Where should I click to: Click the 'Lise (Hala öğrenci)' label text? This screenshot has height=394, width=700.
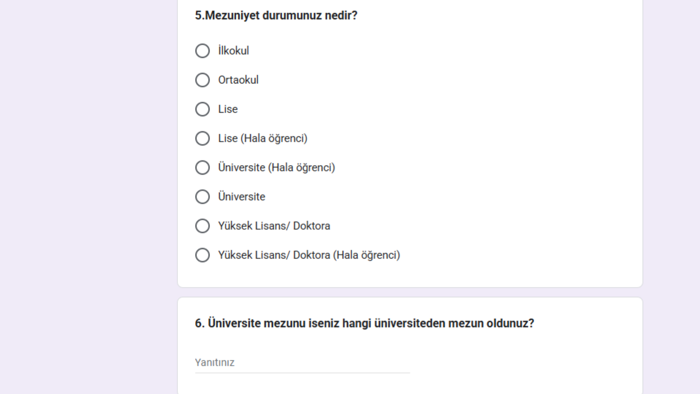point(263,138)
